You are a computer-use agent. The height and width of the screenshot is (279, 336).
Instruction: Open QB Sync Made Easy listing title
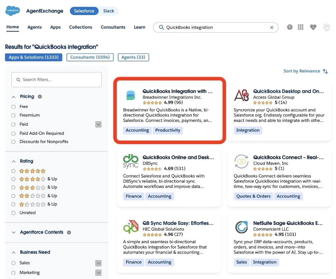pyautogui.click(x=178, y=223)
